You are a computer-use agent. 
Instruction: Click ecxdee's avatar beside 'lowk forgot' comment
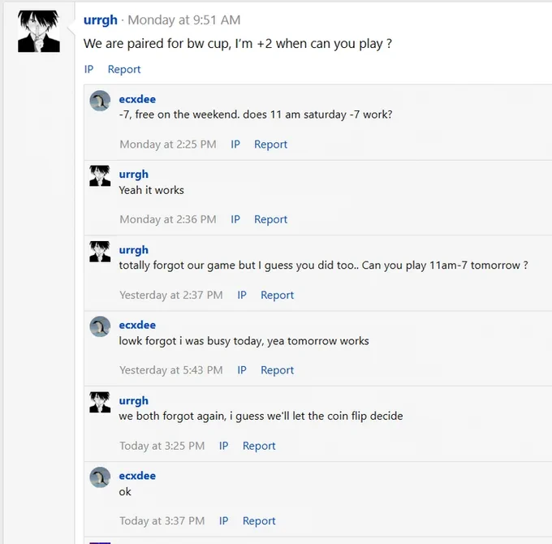(100, 326)
